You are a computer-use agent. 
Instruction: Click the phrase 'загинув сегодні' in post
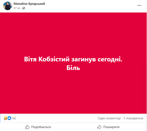coord(96,59)
